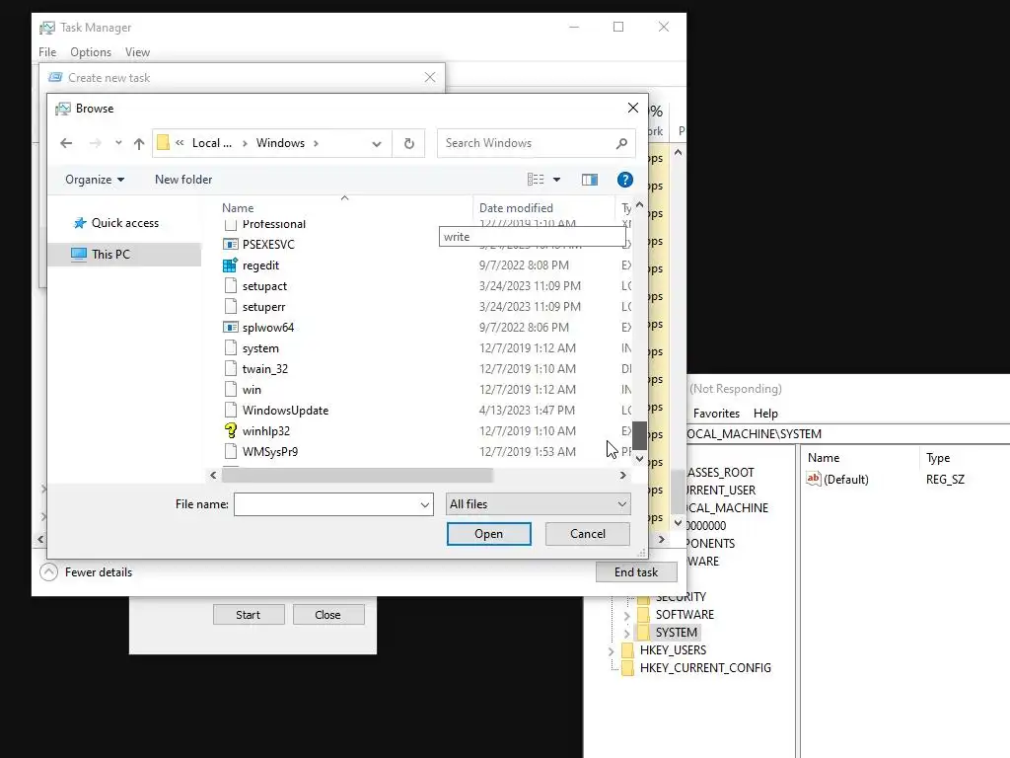The image size is (1010, 758).
Task: Open Task Manager File menu
Action: coord(47,52)
